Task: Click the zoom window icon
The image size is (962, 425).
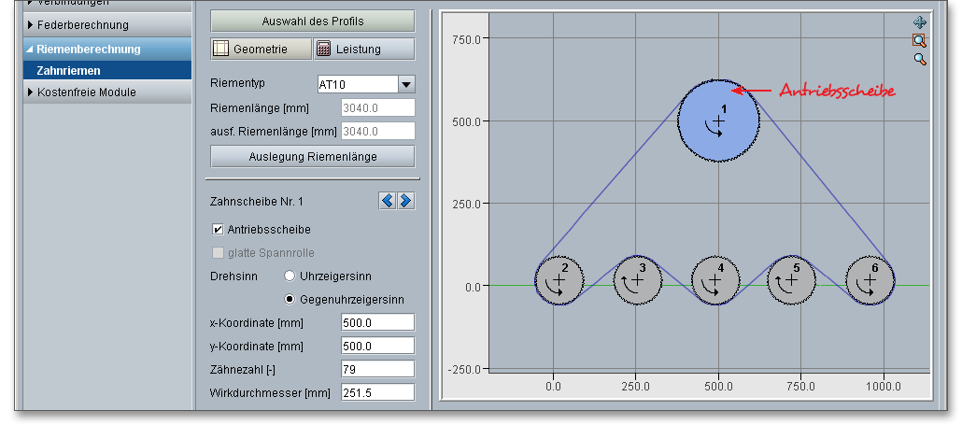Action: [919, 40]
